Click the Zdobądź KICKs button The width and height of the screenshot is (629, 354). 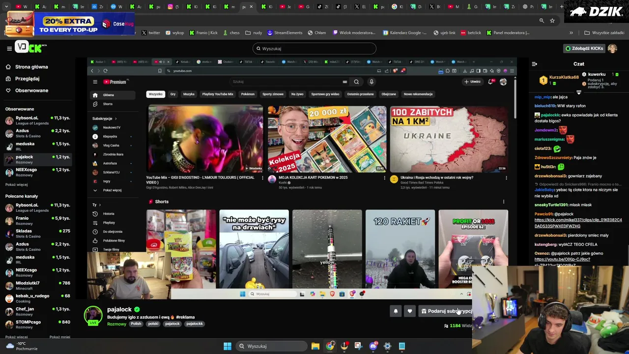584,49
